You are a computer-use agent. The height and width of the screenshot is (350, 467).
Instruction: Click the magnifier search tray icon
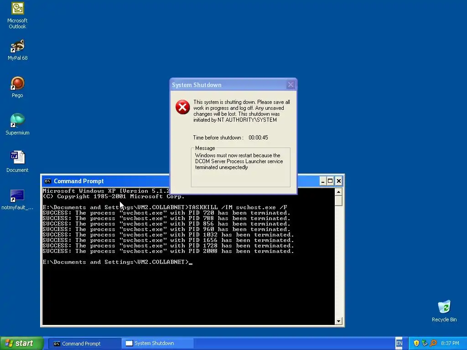click(x=433, y=343)
